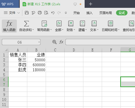The width and height of the screenshot is (135, 108).
Task: Click the print preview icon
Action: (x=46, y=13)
